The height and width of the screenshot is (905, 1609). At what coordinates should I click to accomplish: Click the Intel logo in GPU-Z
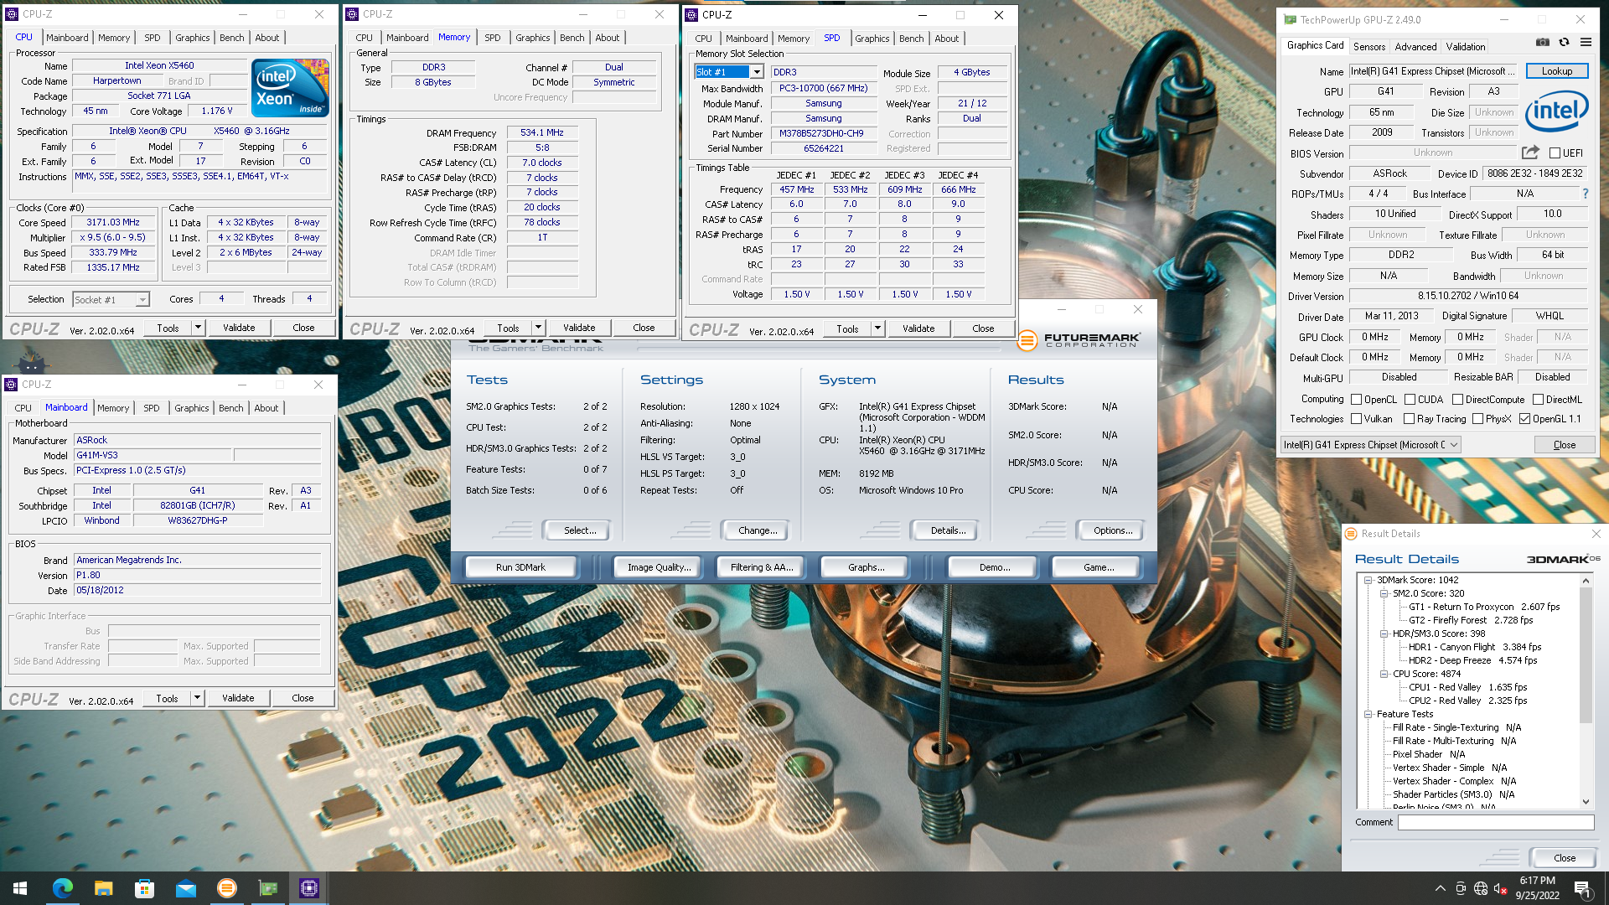pyautogui.click(x=1557, y=111)
